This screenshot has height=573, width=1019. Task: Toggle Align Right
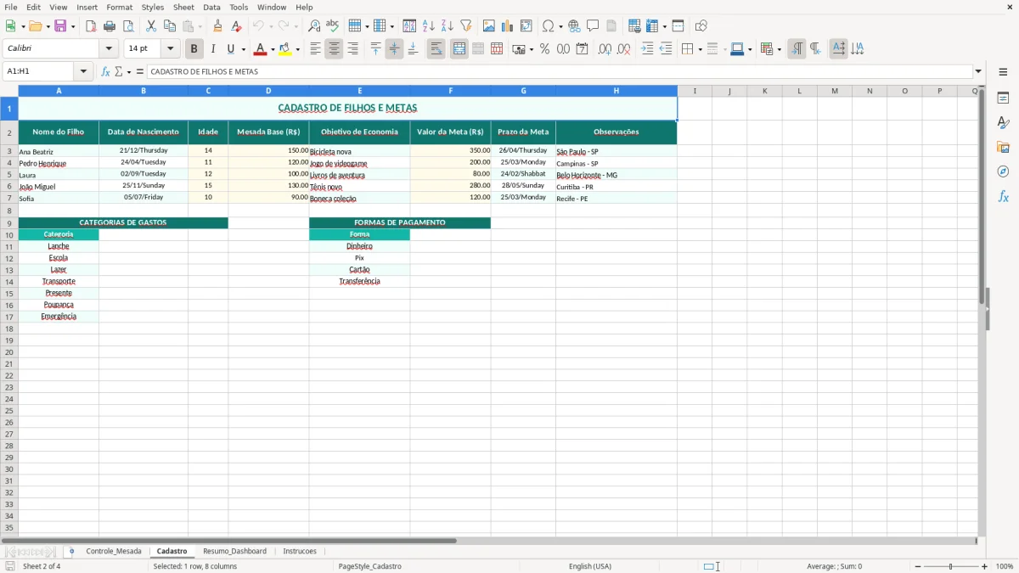click(352, 49)
